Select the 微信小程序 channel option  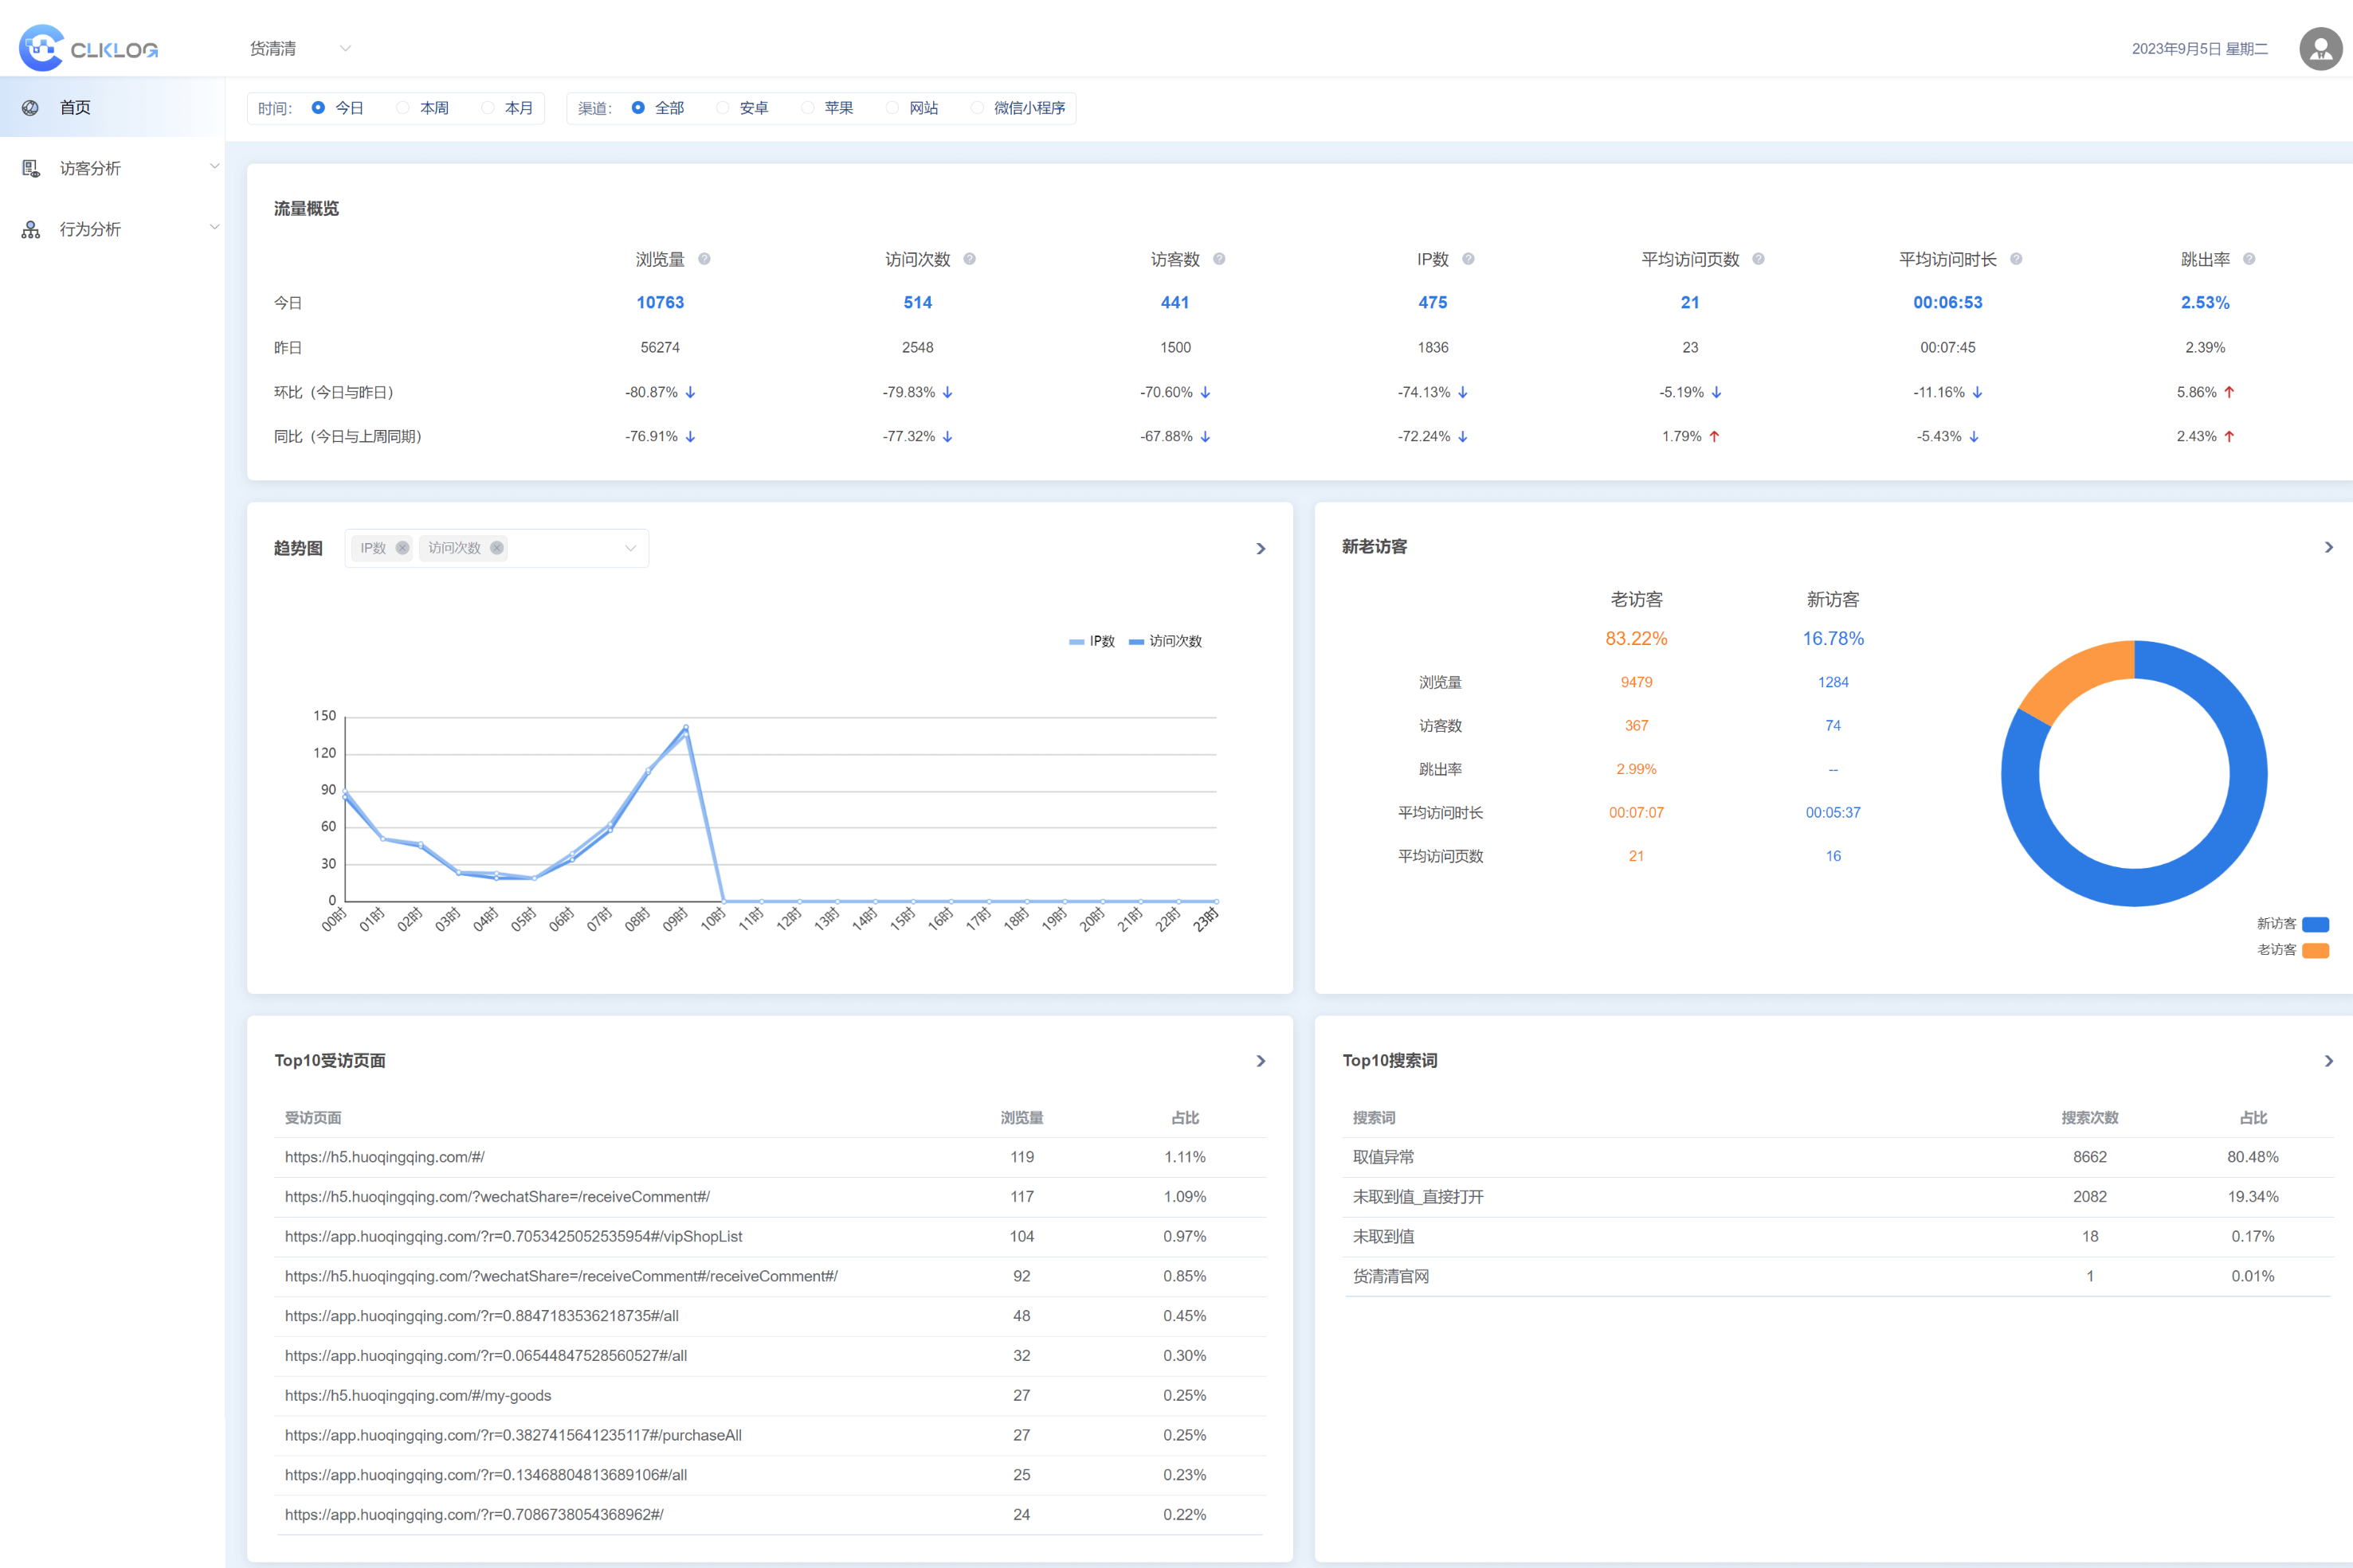coord(1018,108)
